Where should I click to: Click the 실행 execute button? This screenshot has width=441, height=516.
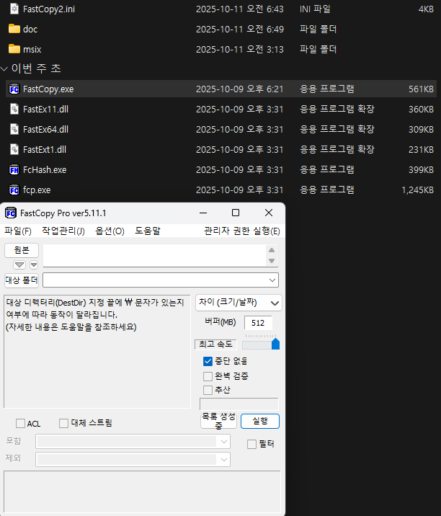(260, 421)
